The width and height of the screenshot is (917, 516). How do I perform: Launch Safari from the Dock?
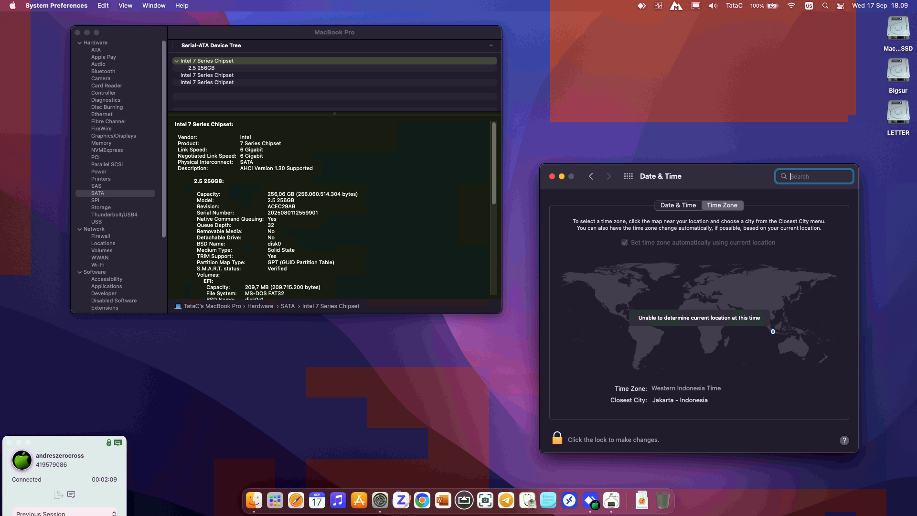(x=296, y=500)
